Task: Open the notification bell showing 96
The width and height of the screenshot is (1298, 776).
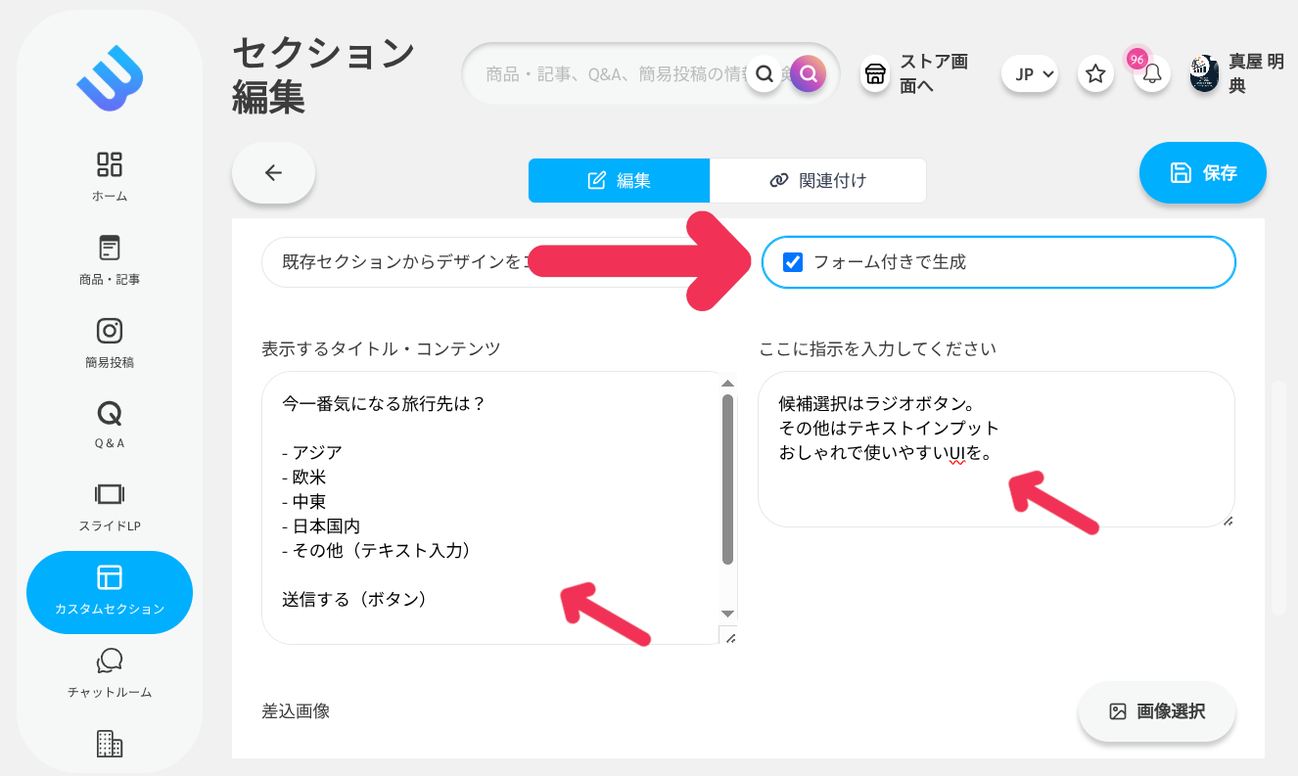Action: 1151,73
